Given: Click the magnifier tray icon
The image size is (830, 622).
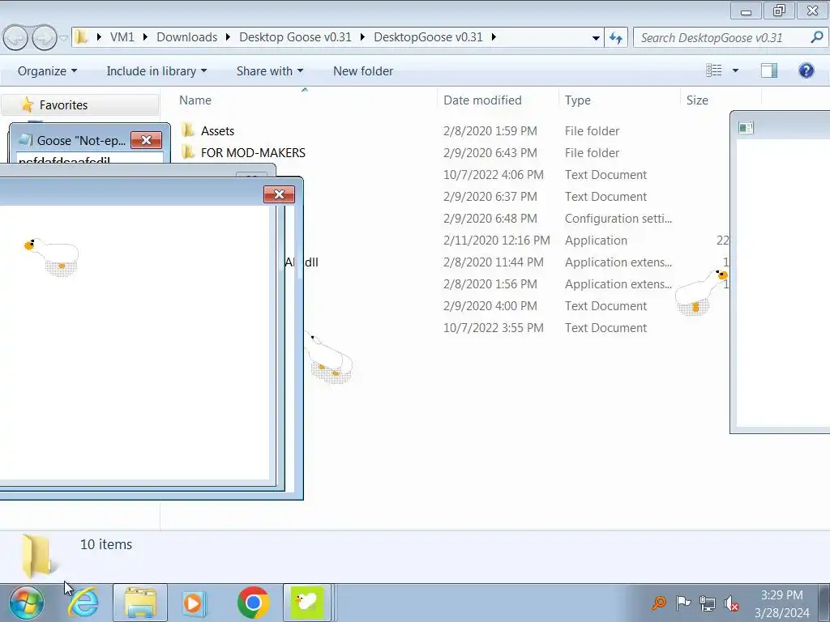Looking at the screenshot, I should (659, 603).
